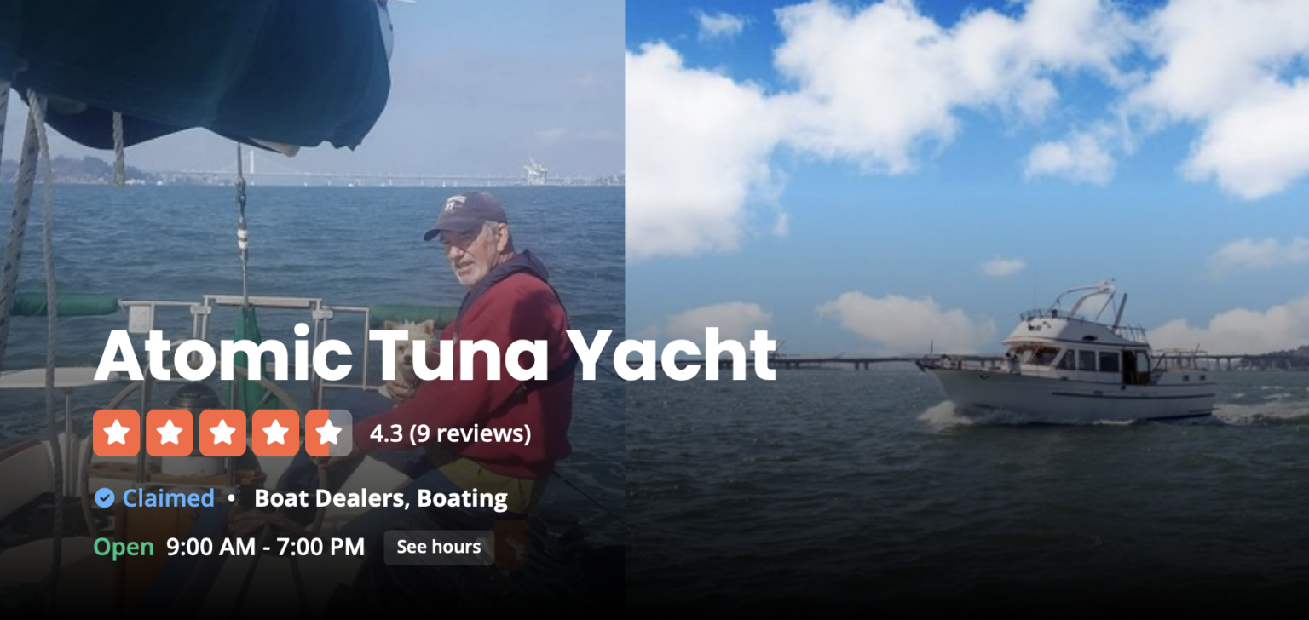Image resolution: width=1309 pixels, height=620 pixels.
Task: Click the Atomic Tuna Yacht title
Action: 435,354
